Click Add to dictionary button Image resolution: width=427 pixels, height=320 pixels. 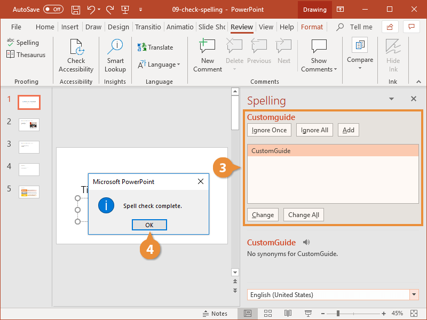point(349,130)
